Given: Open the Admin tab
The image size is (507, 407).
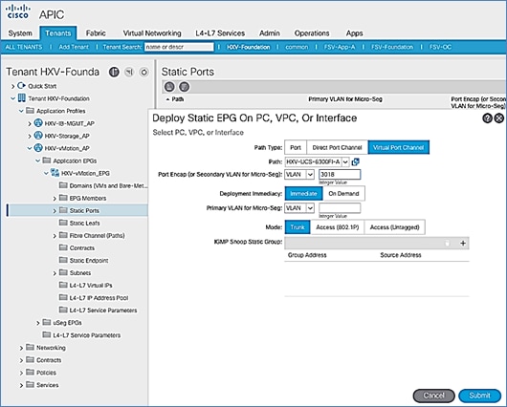Looking at the screenshot, I should click(270, 32).
